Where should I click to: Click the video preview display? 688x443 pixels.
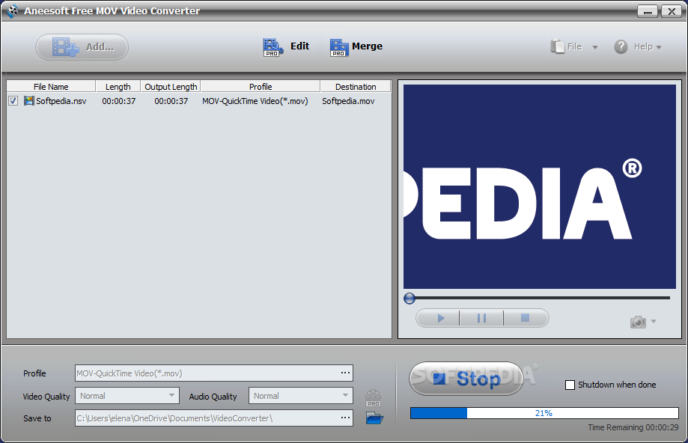[540, 187]
